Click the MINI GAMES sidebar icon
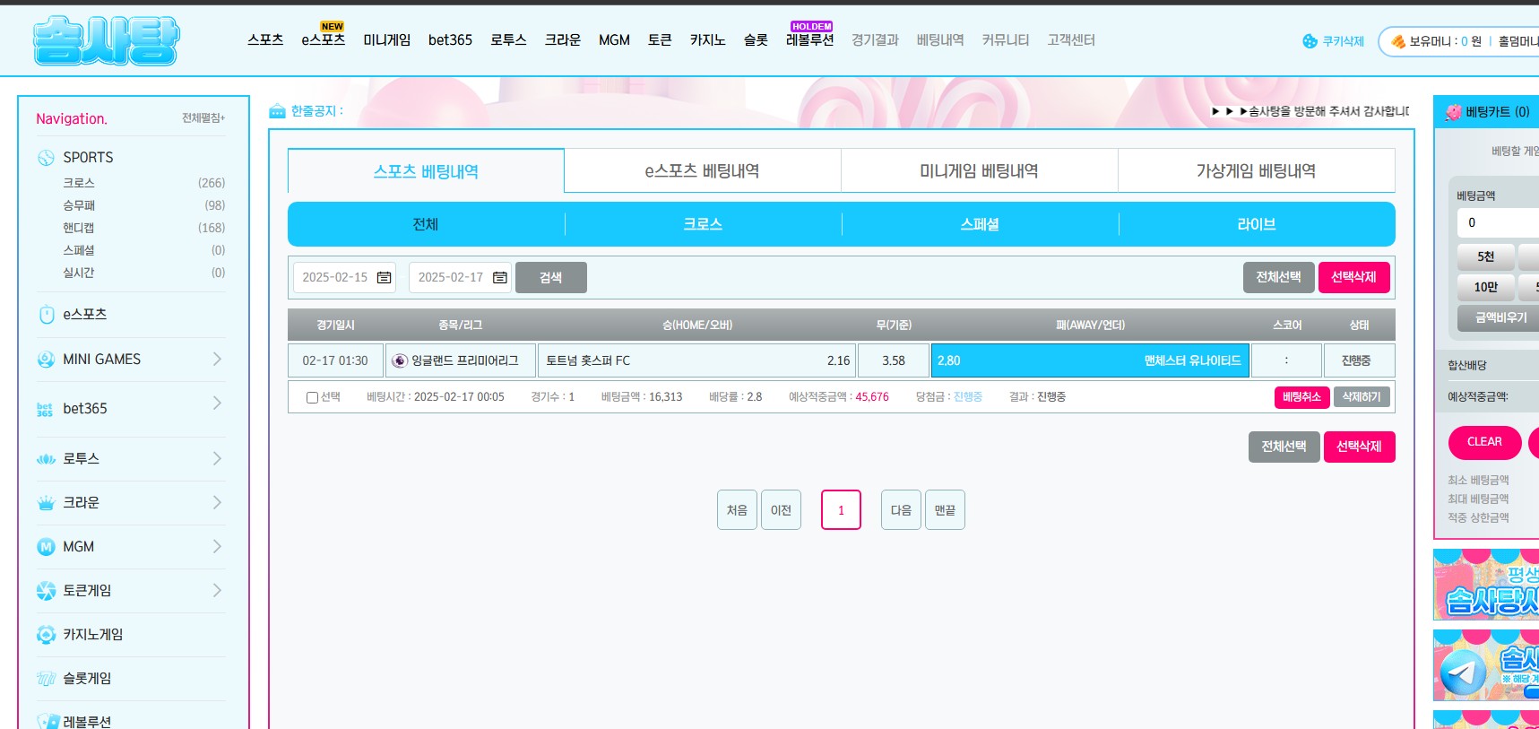1539x729 pixels. (47, 360)
